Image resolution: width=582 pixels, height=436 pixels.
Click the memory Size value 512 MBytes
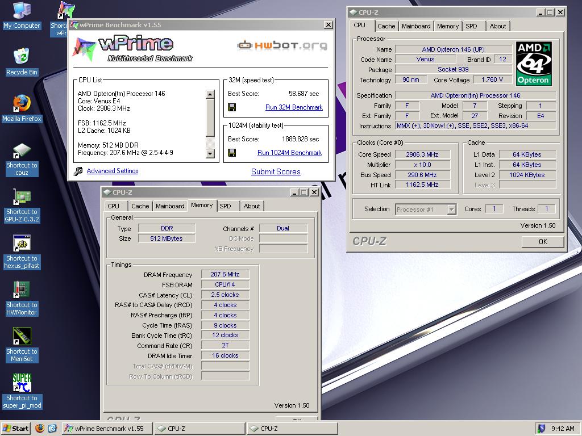tap(167, 238)
